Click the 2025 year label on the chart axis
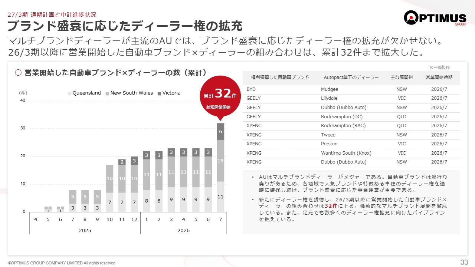475x267 pixels. tap(85, 230)
